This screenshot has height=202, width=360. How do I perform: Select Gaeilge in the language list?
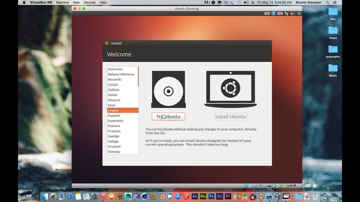coord(123,136)
